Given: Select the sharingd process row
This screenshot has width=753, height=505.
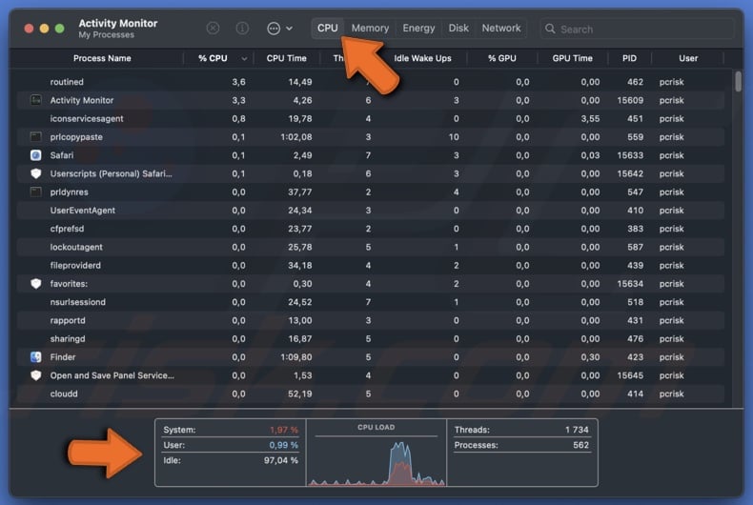Looking at the screenshot, I should 370,338.
